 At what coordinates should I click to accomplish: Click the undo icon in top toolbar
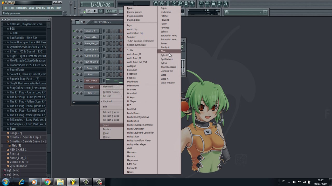tap(156, 4)
